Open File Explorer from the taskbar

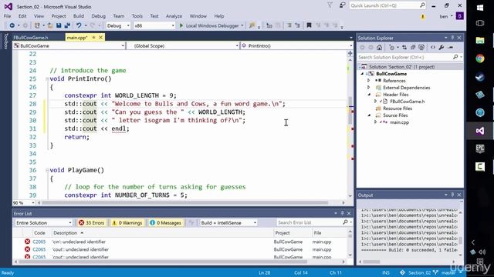point(480,40)
